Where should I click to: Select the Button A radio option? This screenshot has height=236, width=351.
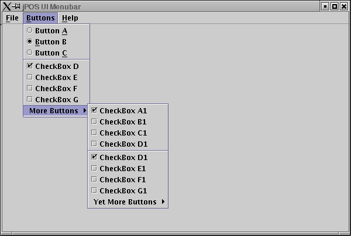click(51, 31)
